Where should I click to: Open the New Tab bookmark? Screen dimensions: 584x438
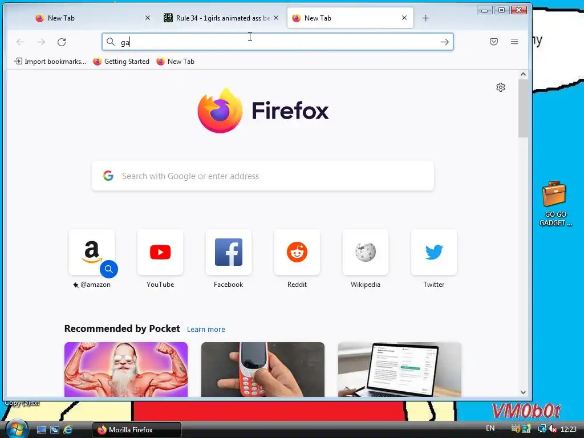pyautogui.click(x=176, y=62)
